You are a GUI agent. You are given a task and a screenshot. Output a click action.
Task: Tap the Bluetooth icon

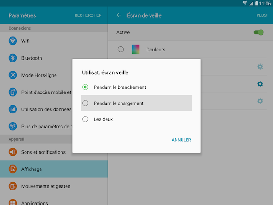pyautogui.click(x=13, y=58)
